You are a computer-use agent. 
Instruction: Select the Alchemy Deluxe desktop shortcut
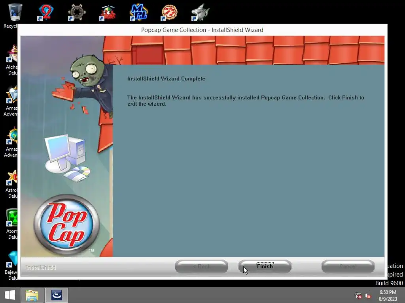[11, 60]
